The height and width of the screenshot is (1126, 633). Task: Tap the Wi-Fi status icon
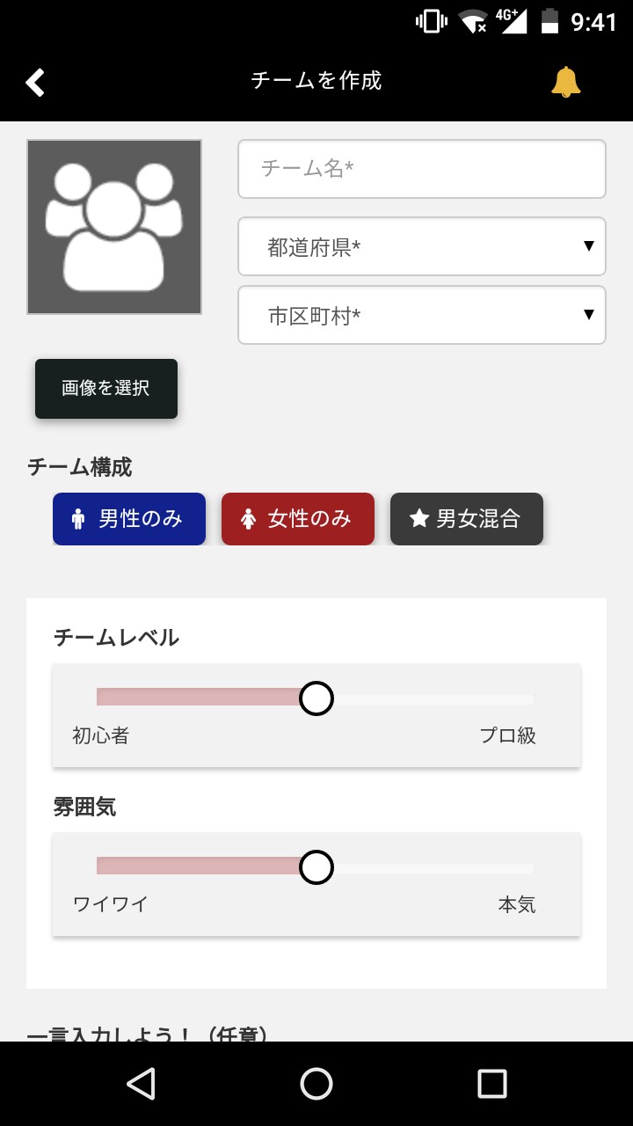[x=473, y=21]
